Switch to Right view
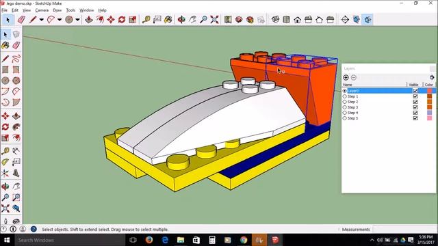The width and height of the screenshot is (438, 246). [x=308, y=20]
